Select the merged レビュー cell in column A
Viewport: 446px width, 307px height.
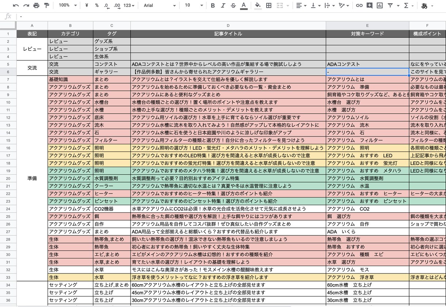pos(32,49)
